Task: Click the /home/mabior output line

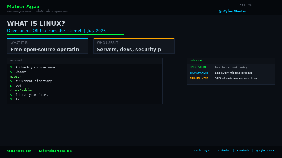Action: tap(21, 90)
